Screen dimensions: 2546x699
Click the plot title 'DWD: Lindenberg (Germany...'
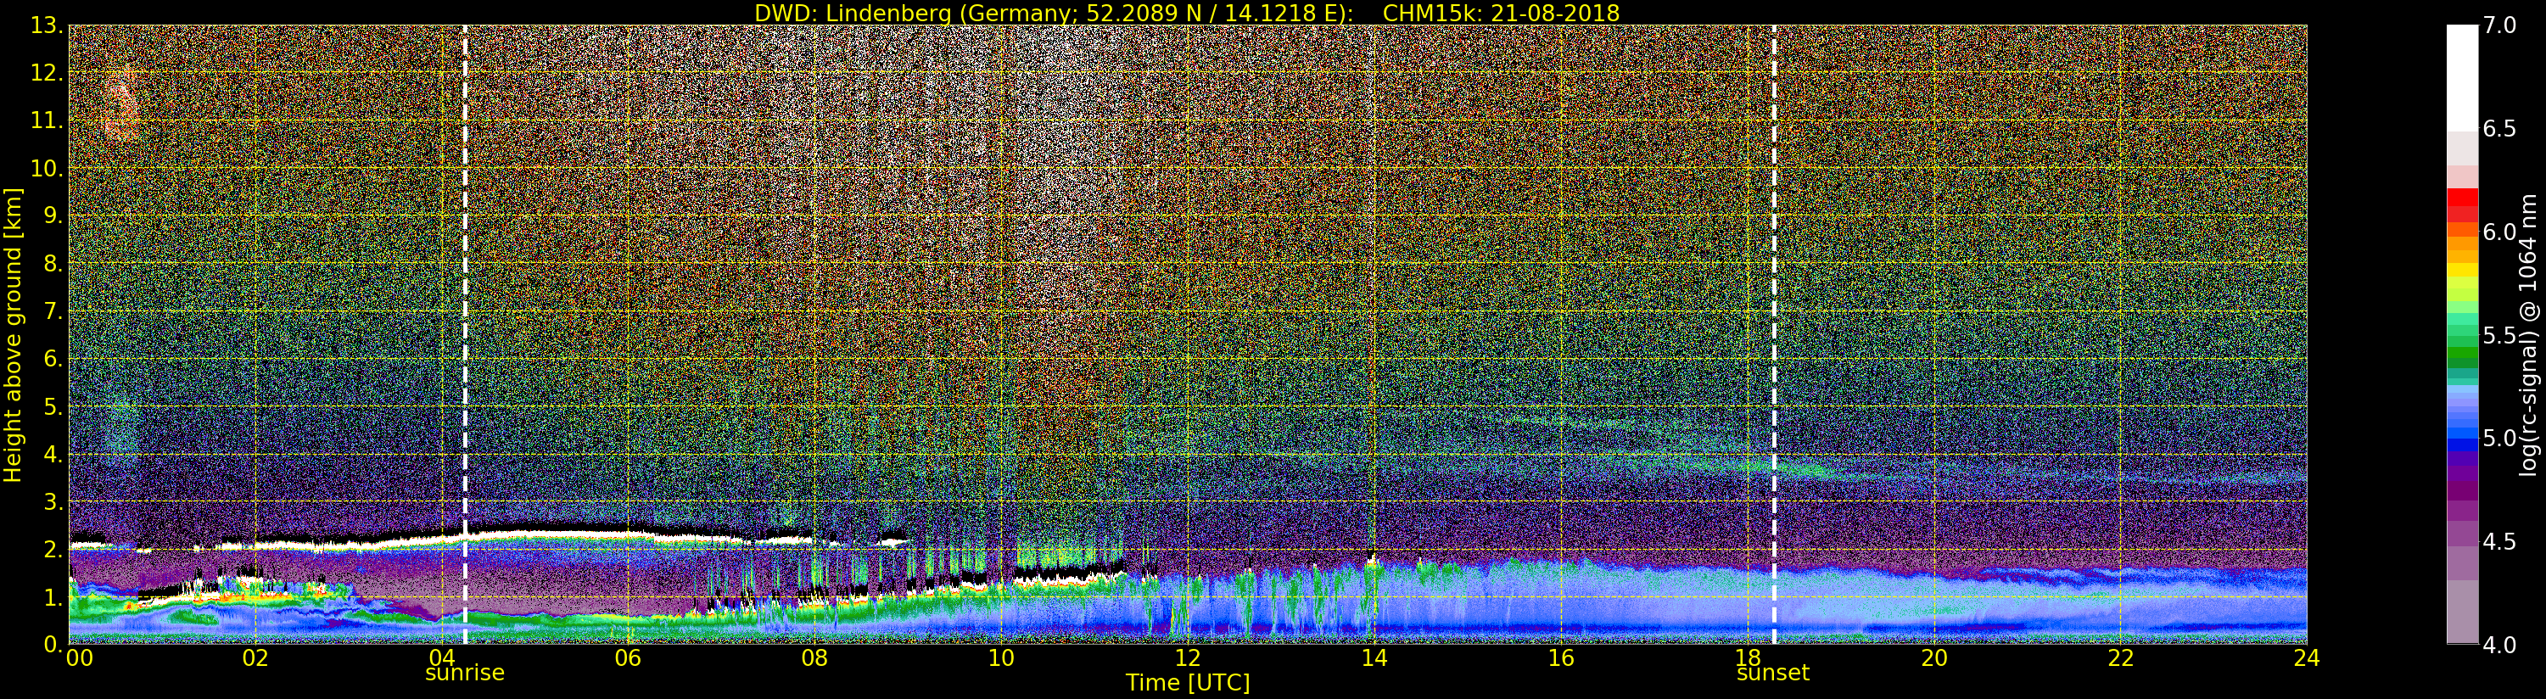point(1187,13)
